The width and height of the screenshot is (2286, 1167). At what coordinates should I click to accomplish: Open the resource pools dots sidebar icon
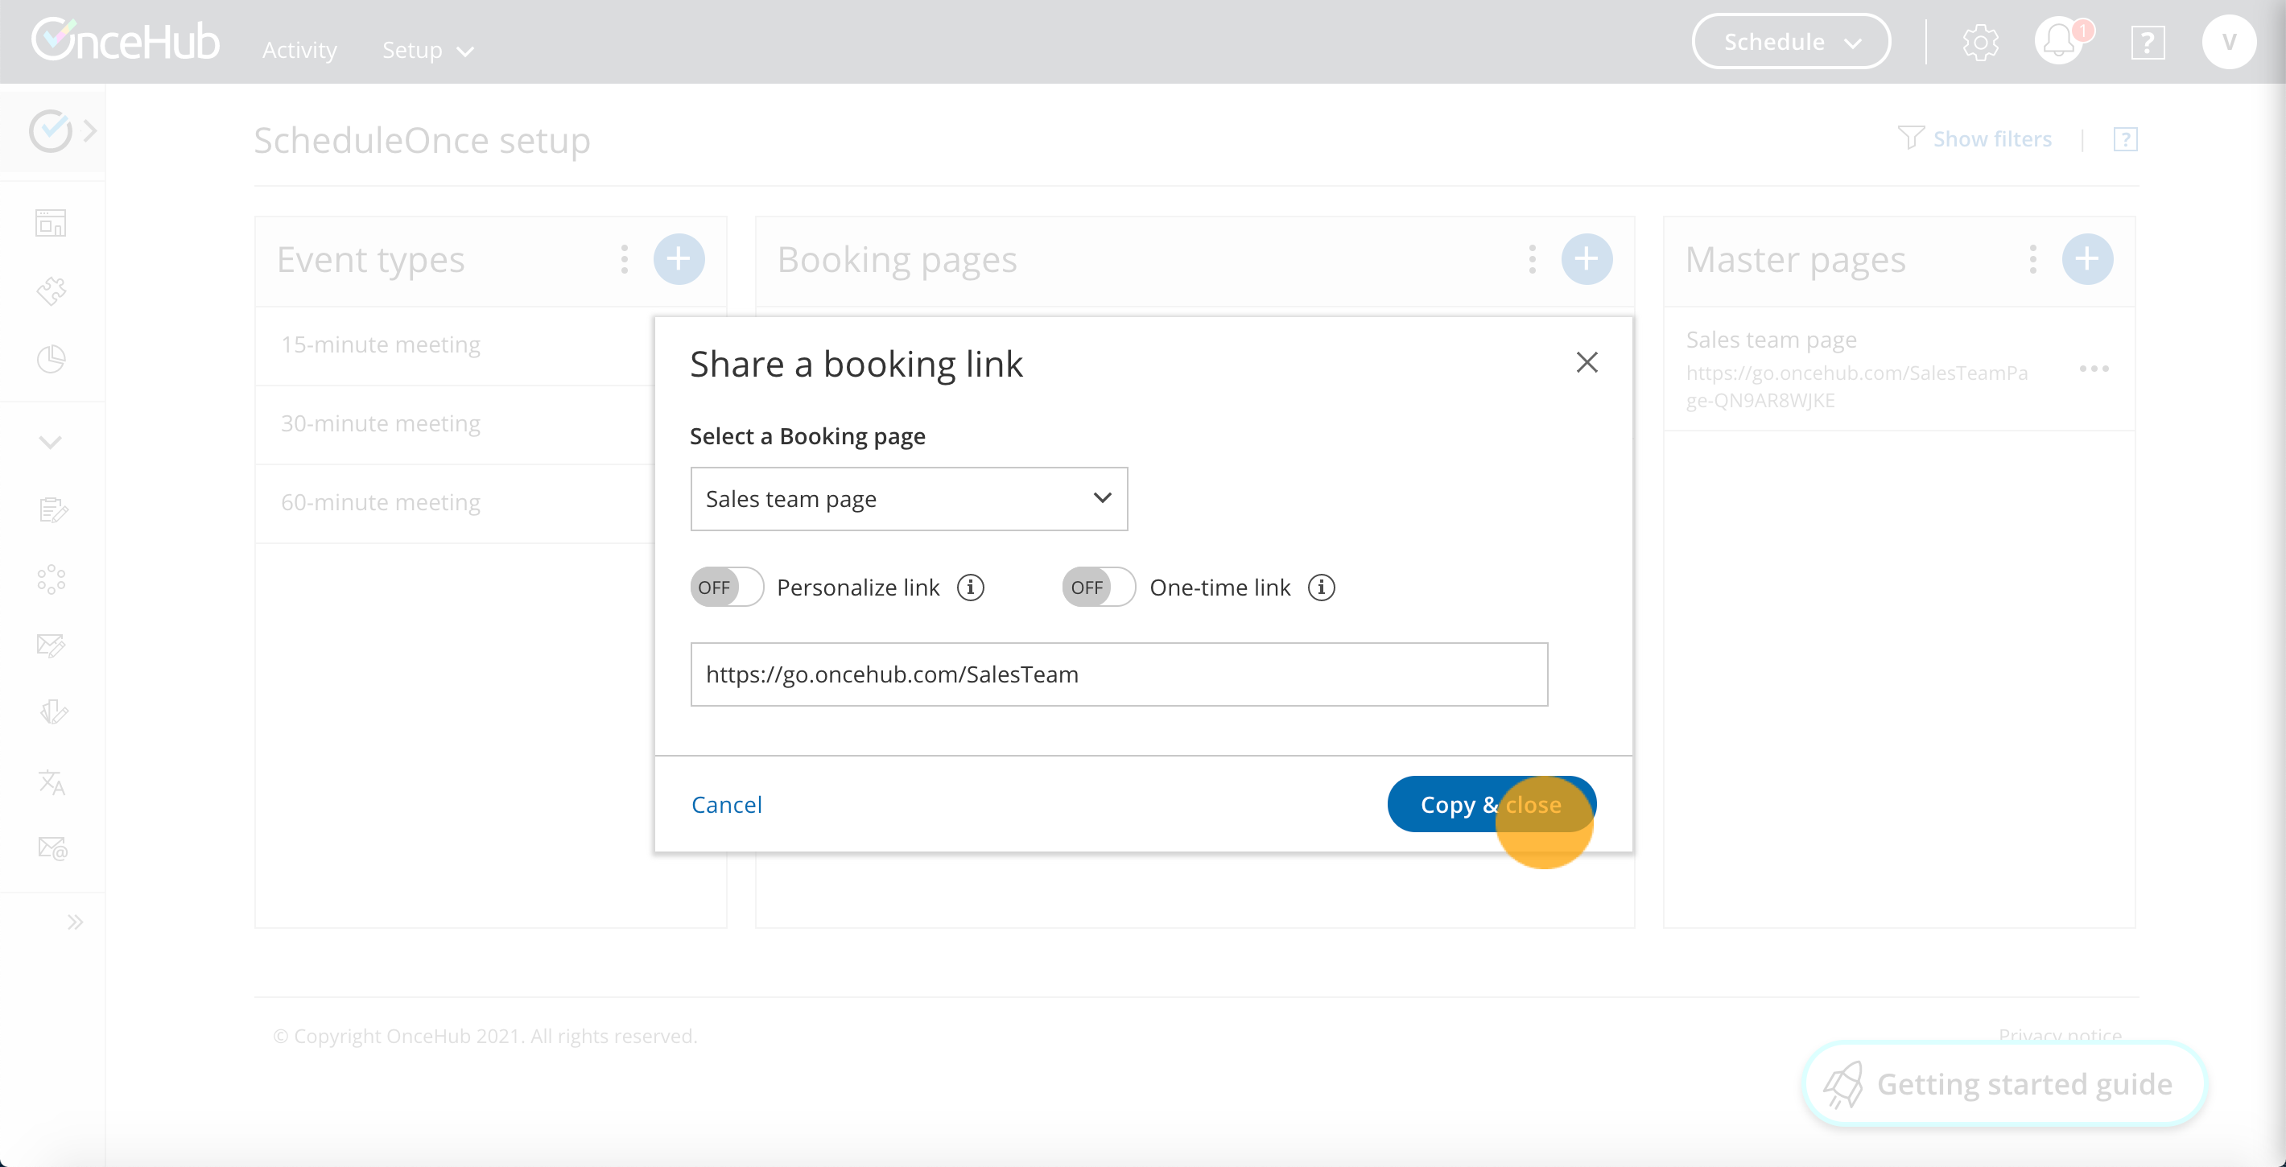tap(51, 579)
